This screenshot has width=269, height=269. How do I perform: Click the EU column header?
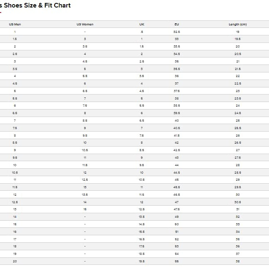click(x=177, y=24)
